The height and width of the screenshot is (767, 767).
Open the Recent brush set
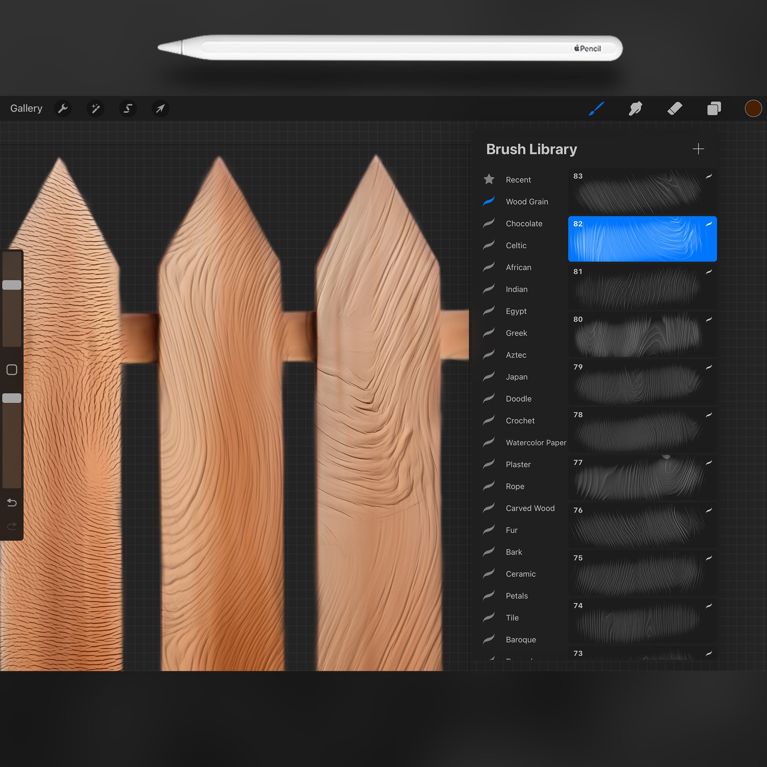coord(518,180)
